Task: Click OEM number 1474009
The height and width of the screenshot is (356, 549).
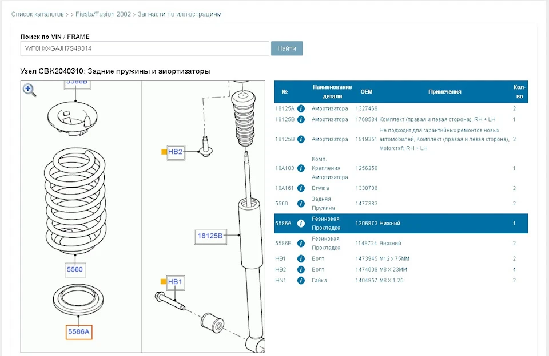Action: pos(367,270)
